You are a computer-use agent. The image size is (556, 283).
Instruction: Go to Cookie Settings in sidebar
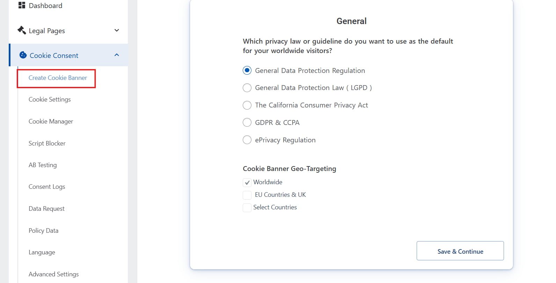click(x=50, y=99)
